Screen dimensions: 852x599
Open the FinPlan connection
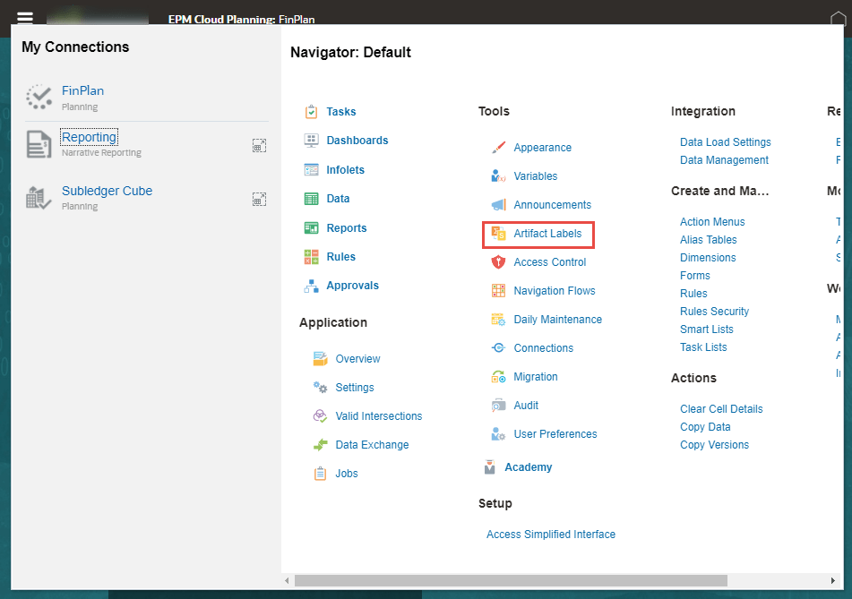point(82,90)
